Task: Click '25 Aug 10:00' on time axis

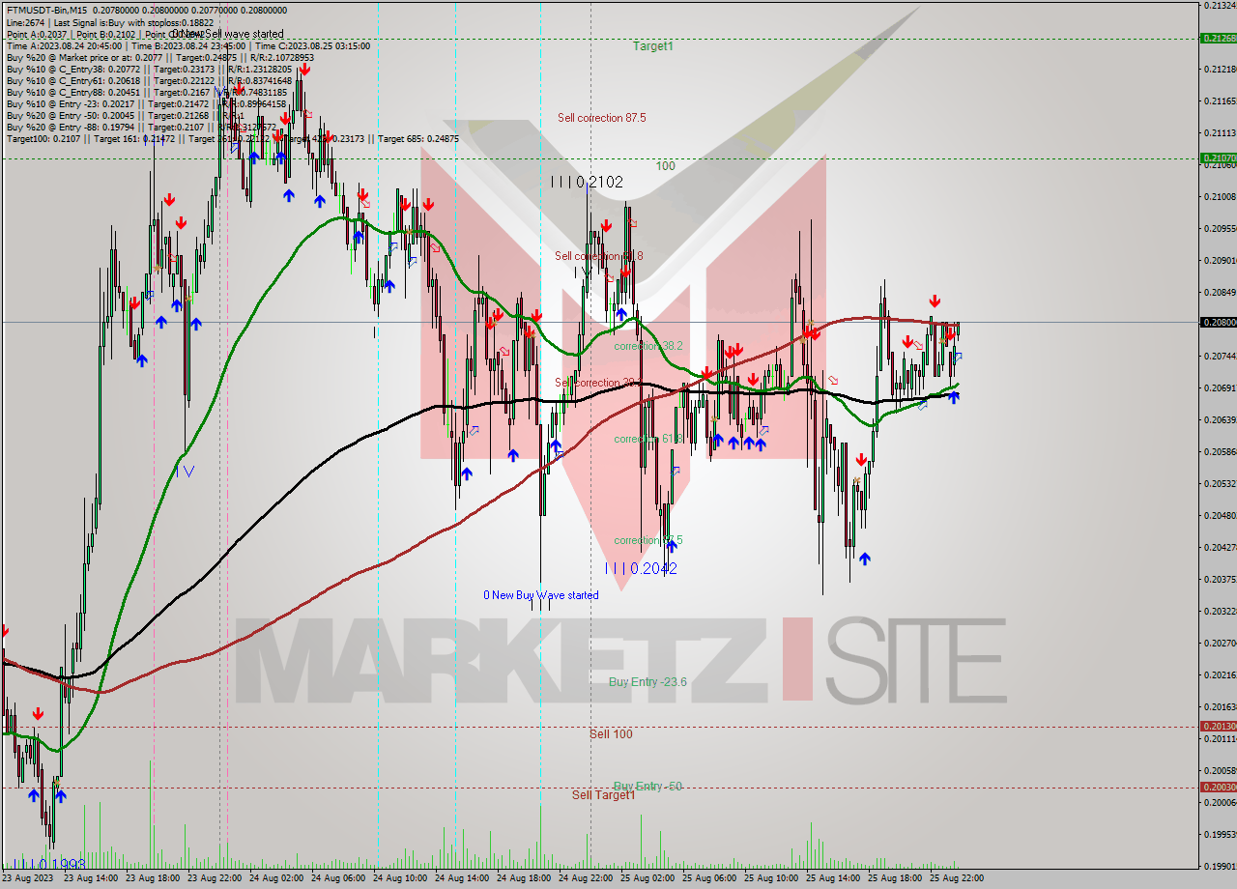Action: [x=771, y=879]
